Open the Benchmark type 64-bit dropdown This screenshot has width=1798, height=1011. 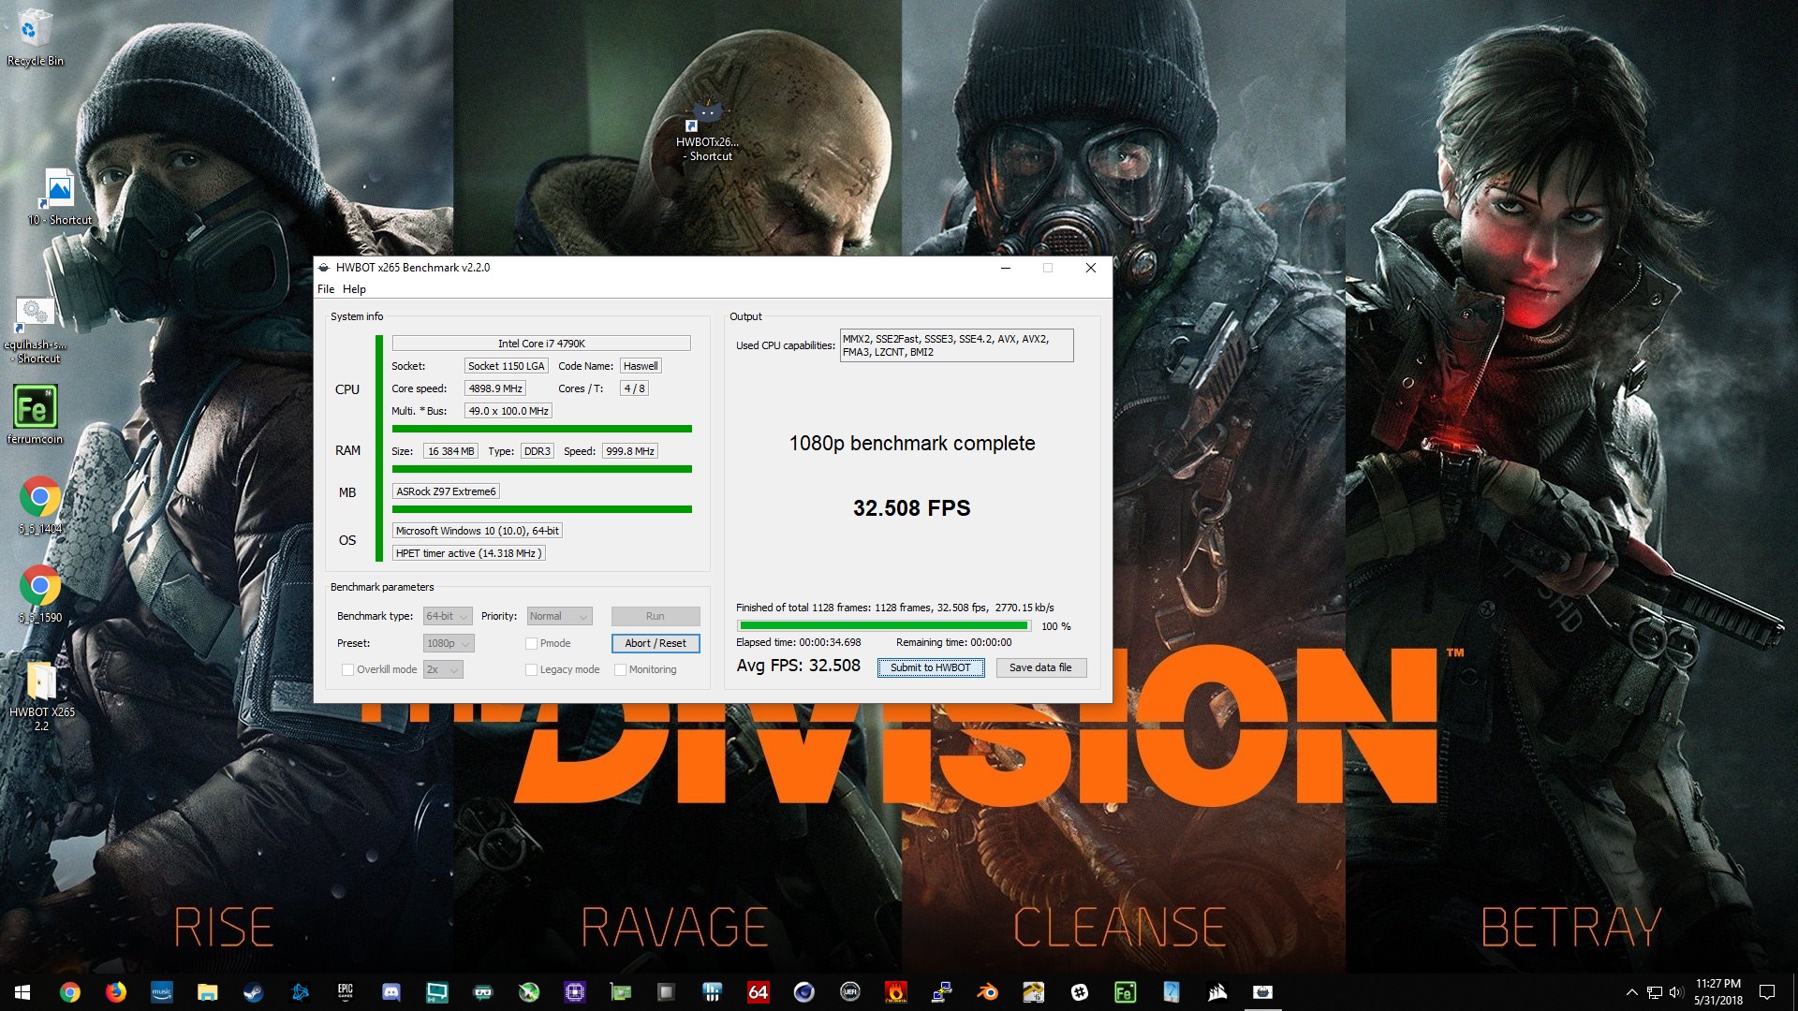pyautogui.click(x=448, y=616)
